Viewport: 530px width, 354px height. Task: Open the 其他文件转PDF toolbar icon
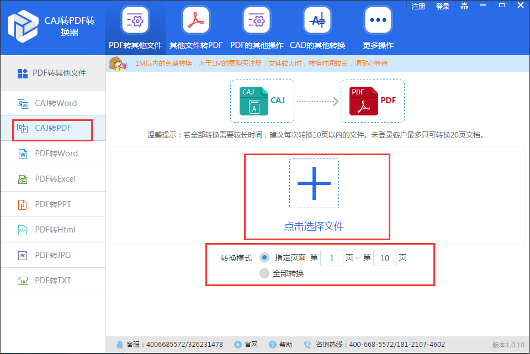pyautogui.click(x=196, y=20)
